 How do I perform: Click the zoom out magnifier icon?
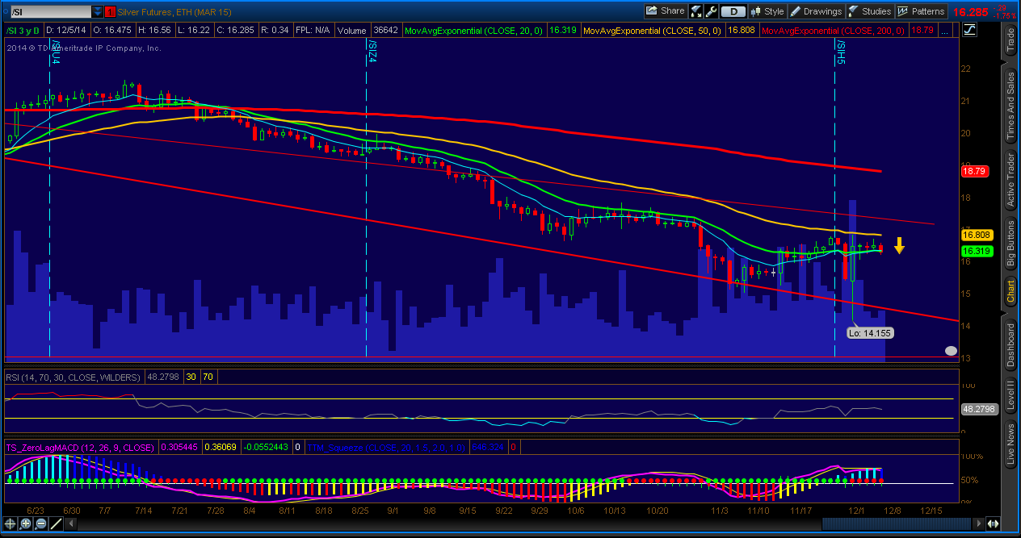pos(40,523)
